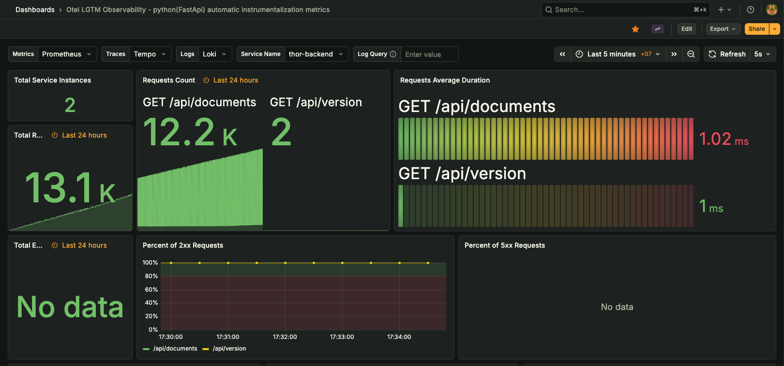Click the clock icon in Requests Count panel
Image resolution: width=784 pixels, height=366 pixels.
coord(206,80)
